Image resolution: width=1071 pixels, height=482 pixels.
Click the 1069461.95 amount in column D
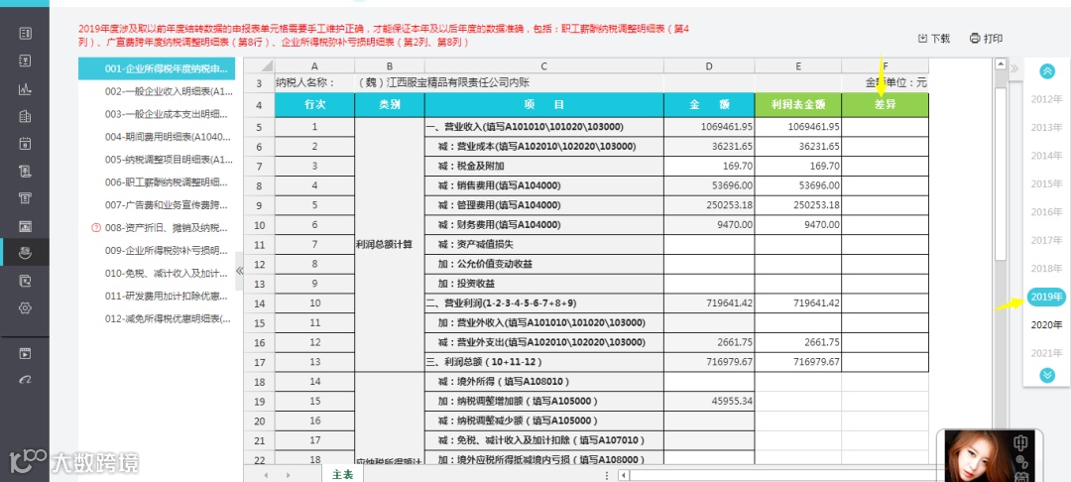click(x=709, y=127)
